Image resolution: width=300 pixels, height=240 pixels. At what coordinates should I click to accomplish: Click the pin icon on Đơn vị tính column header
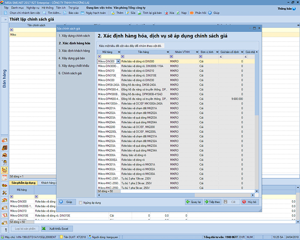coord(217,52)
